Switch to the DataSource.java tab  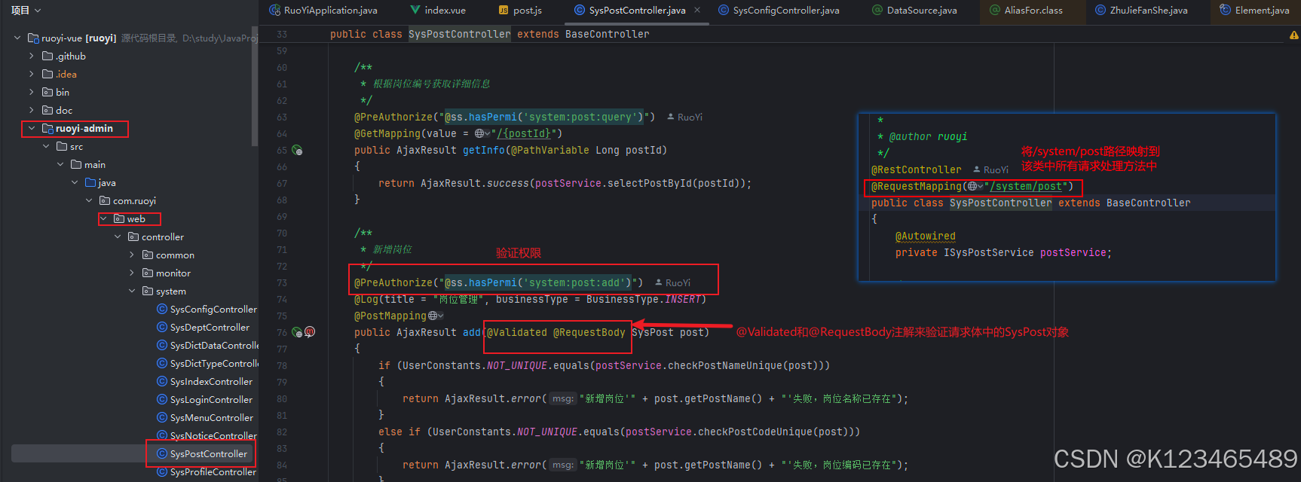[914, 11]
